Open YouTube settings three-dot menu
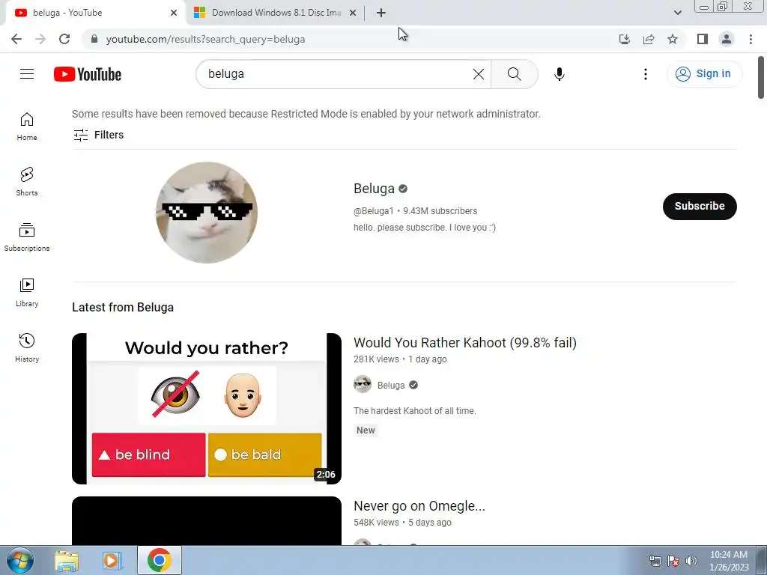 point(645,74)
